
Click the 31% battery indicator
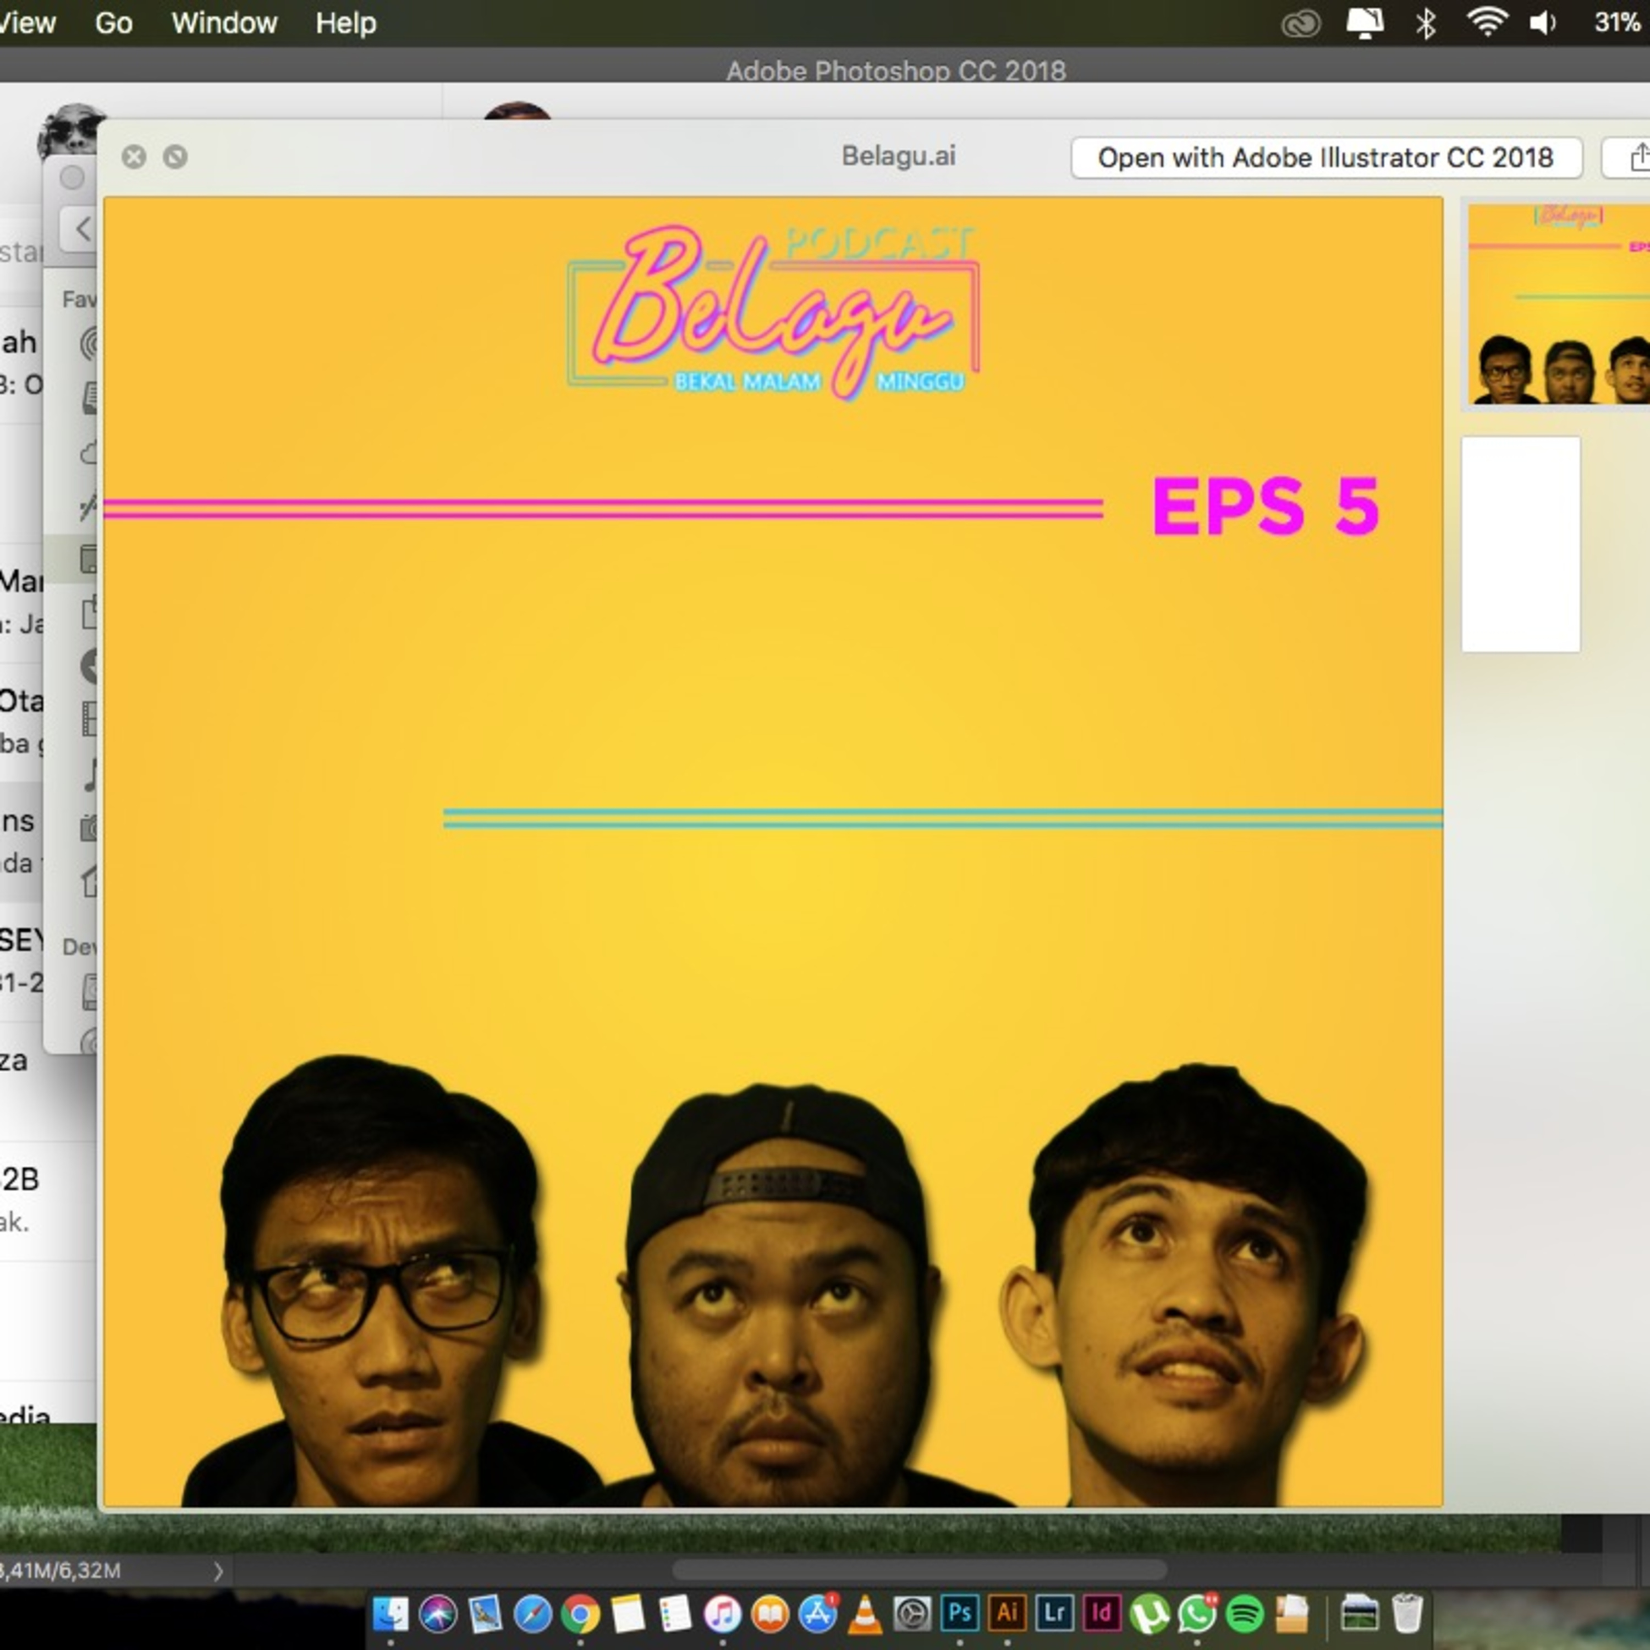(1616, 22)
